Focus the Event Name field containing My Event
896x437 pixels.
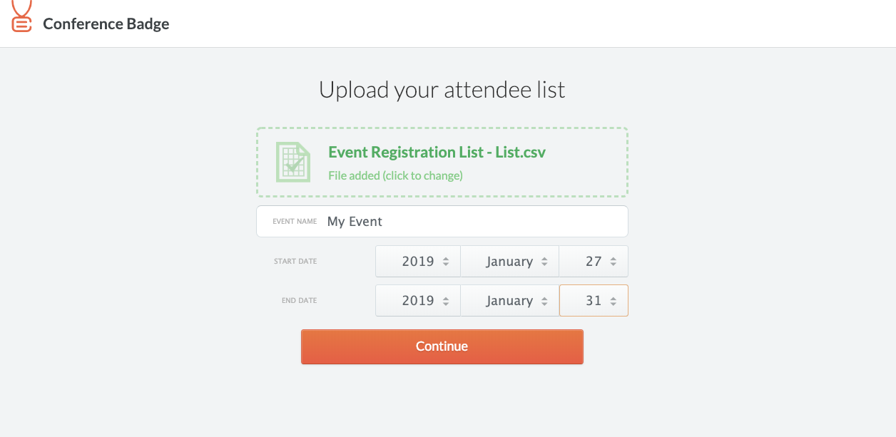442,222
